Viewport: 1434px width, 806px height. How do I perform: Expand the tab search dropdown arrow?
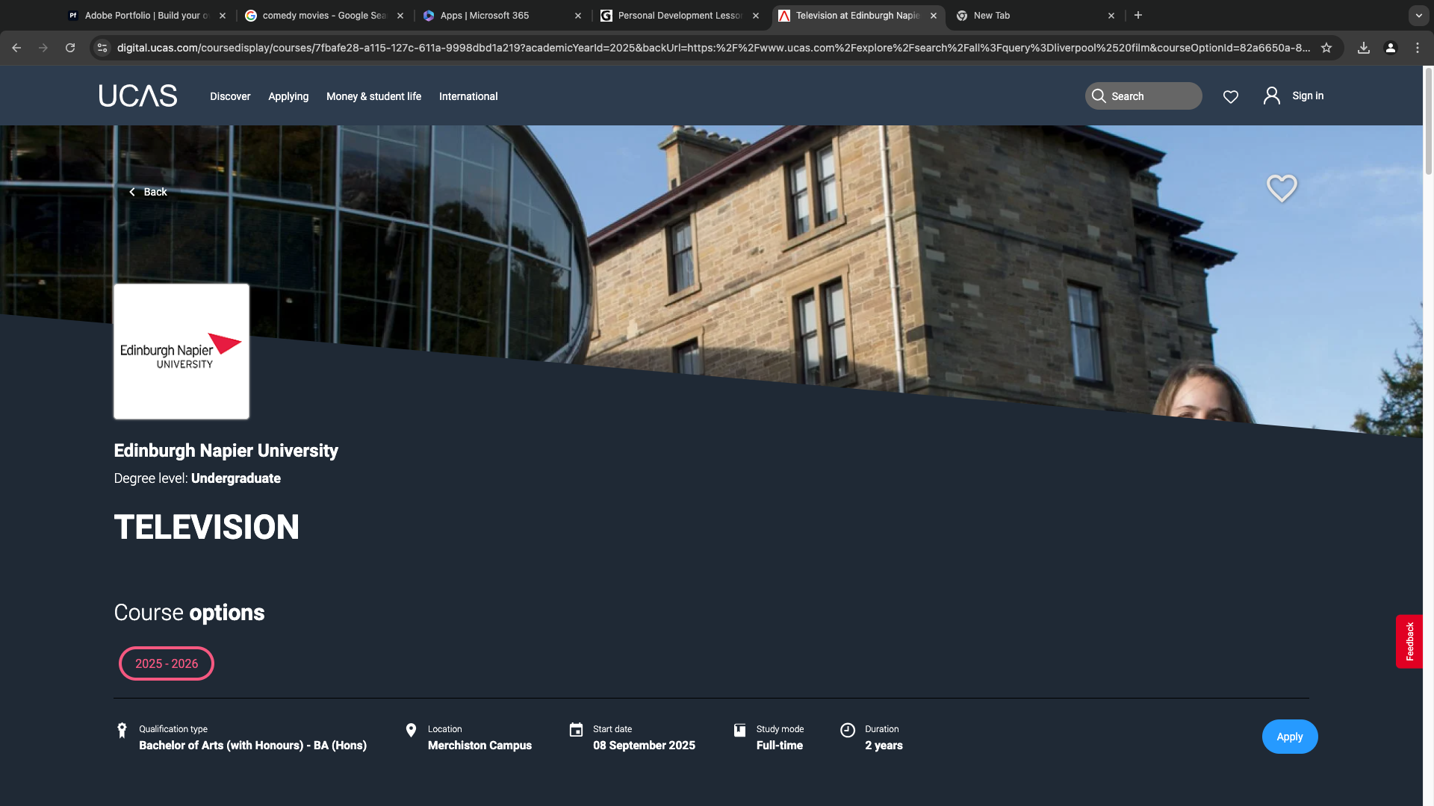[1418, 15]
